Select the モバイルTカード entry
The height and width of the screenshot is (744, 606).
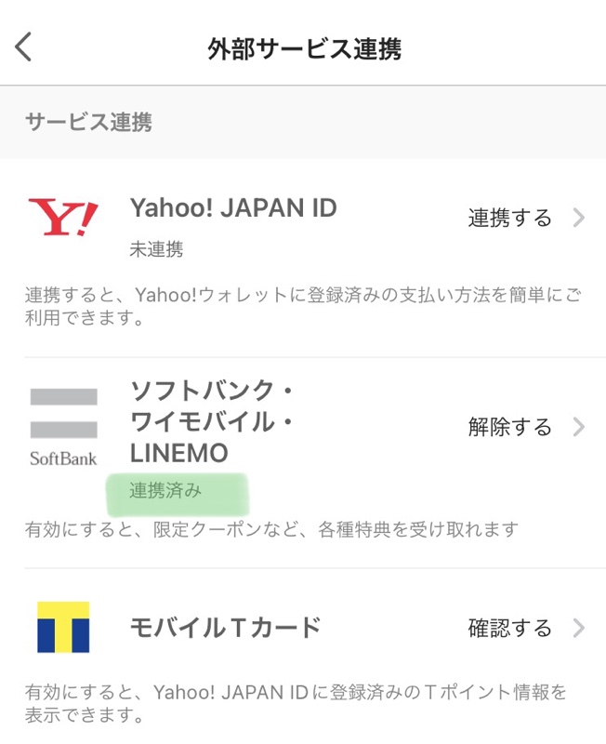tap(225, 627)
